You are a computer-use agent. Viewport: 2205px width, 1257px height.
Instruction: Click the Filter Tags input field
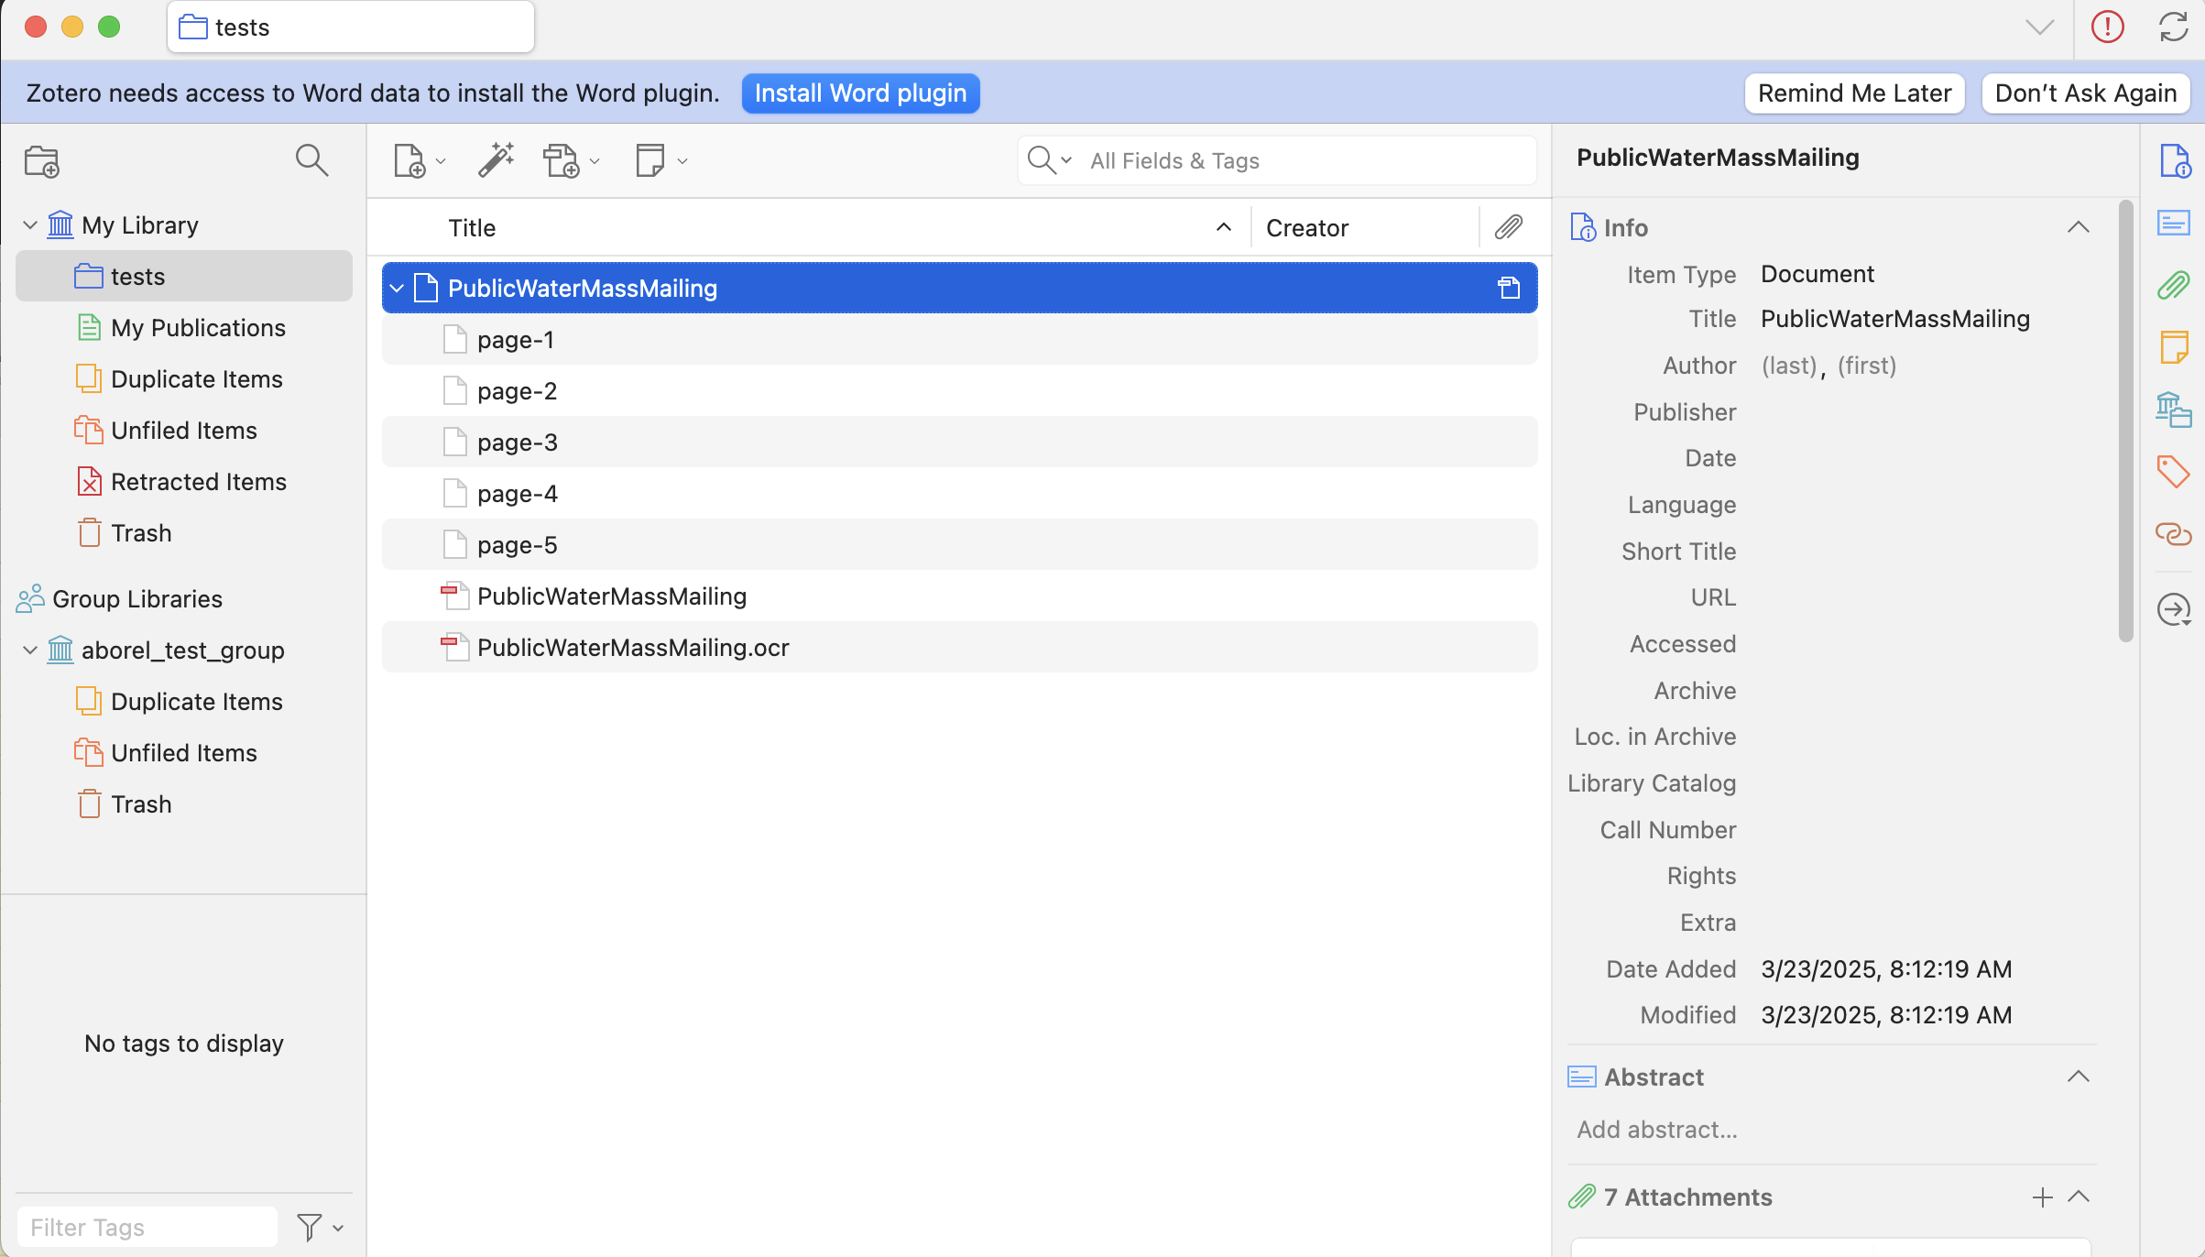click(x=147, y=1227)
